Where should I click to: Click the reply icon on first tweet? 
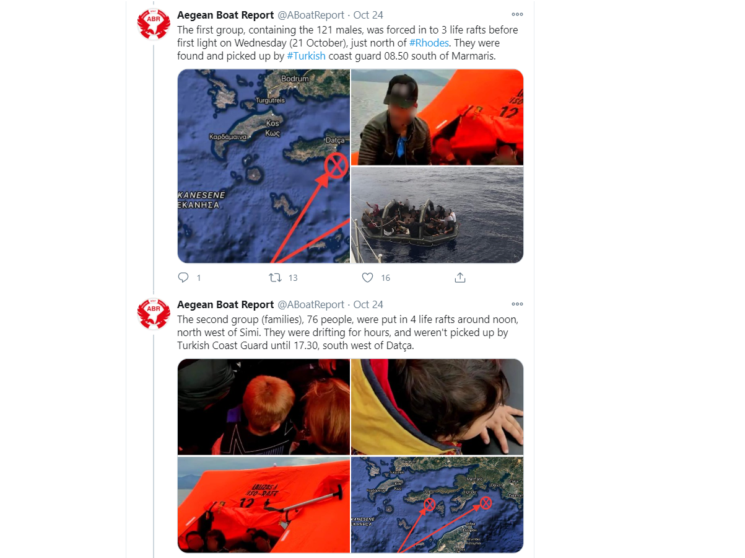[183, 278]
